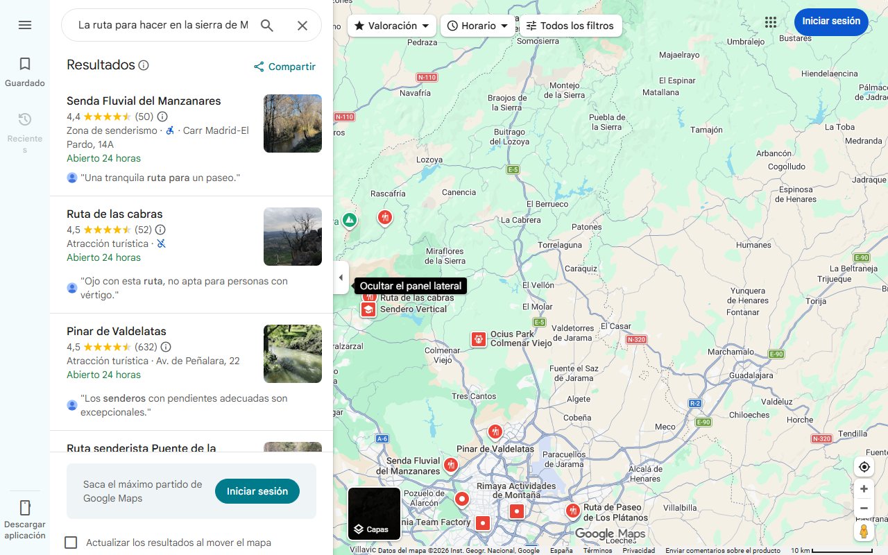Select the Street View pegman icon

point(864,531)
